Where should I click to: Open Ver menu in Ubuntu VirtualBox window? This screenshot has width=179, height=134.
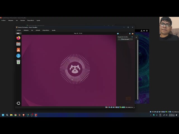(x=32, y=30)
